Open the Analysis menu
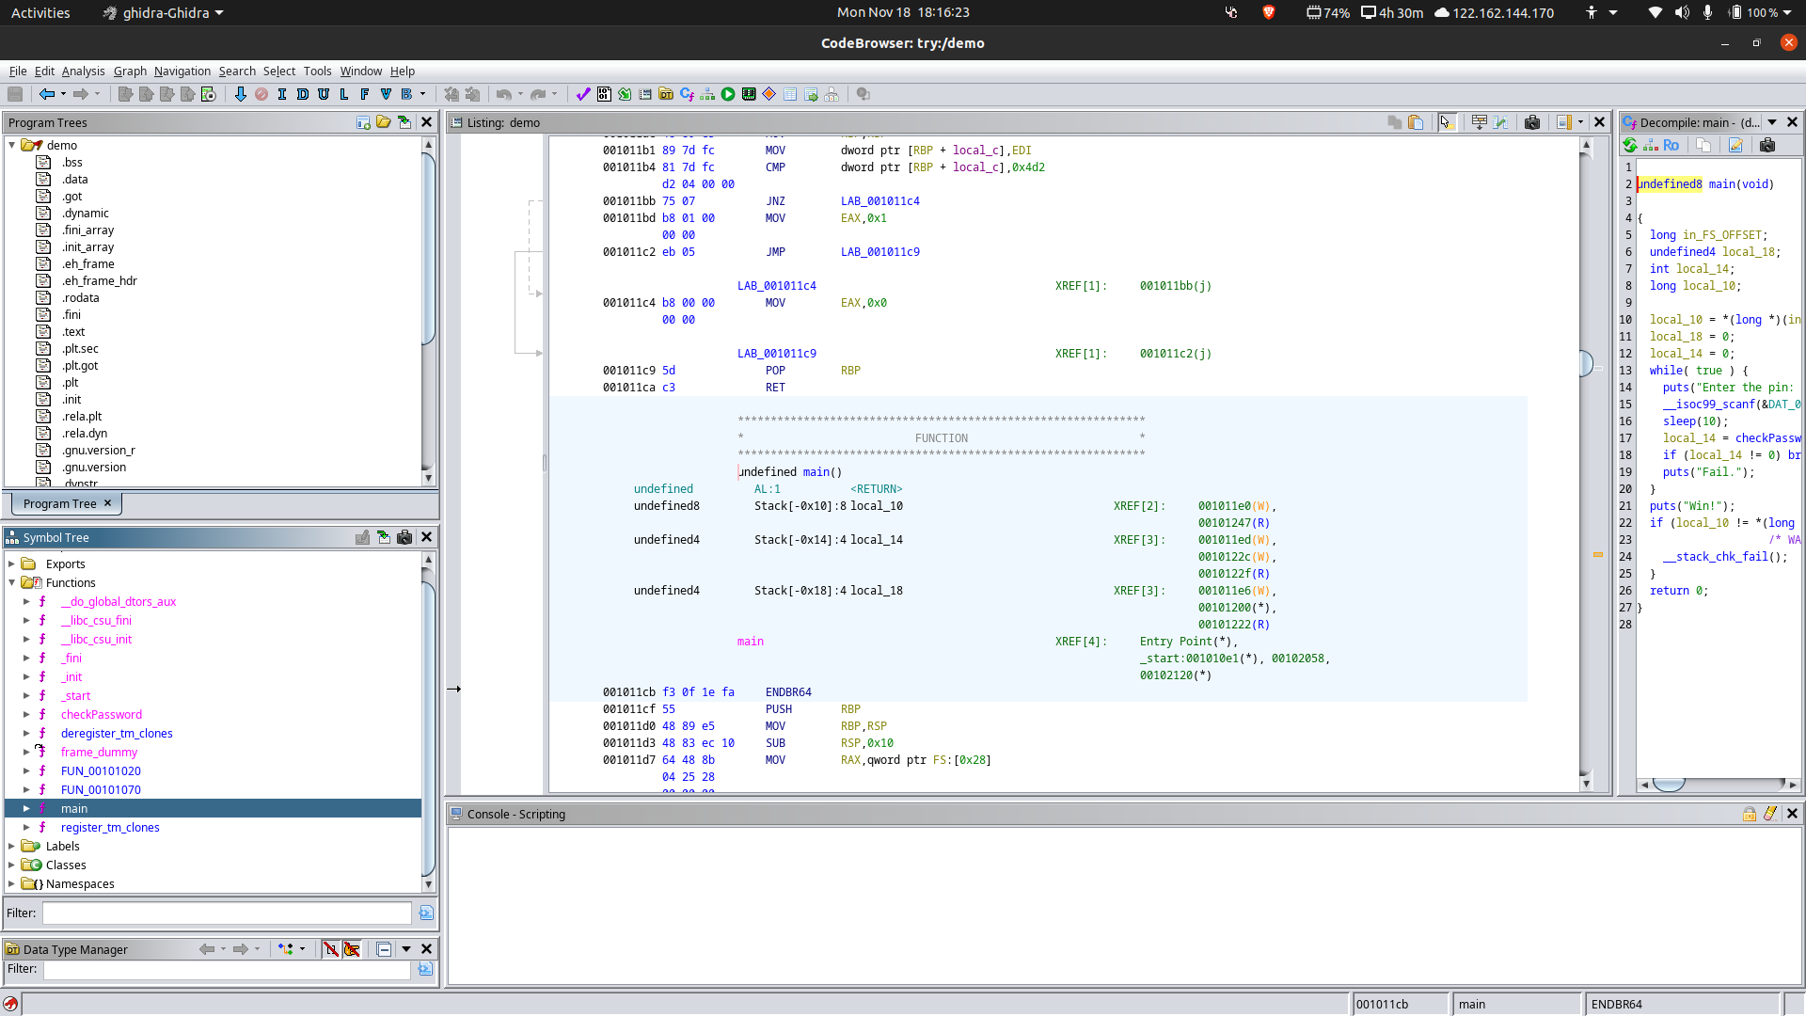Screen dimensions: 1806x1016 83,71
